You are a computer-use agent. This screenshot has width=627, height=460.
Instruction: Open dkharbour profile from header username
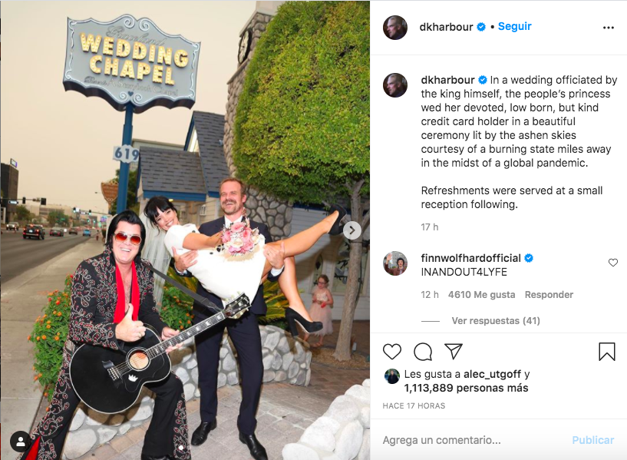tap(446, 27)
